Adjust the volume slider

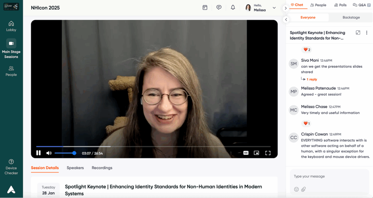click(x=66, y=153)
